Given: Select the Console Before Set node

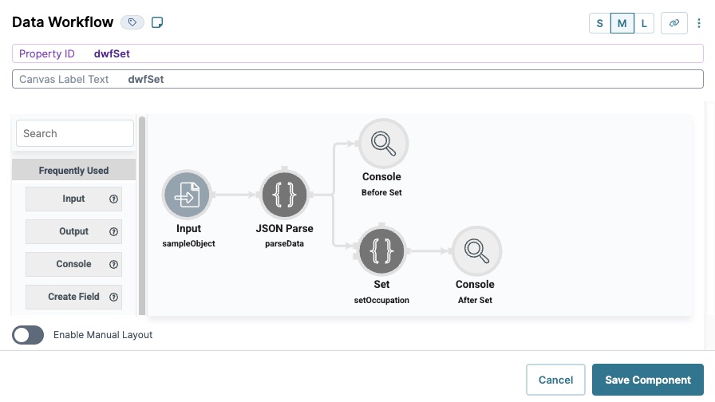Looking at the screenshot, I should tap(383, 144).
